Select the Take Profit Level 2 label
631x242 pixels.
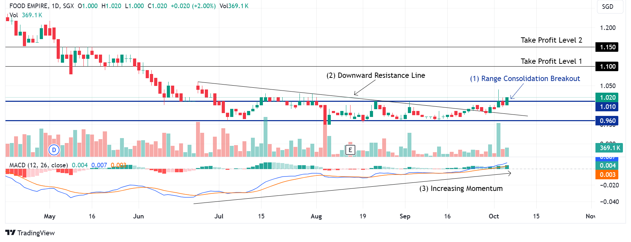551,40
